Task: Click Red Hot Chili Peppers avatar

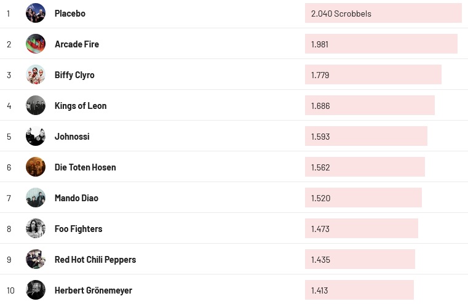Action: coord(36,259)
